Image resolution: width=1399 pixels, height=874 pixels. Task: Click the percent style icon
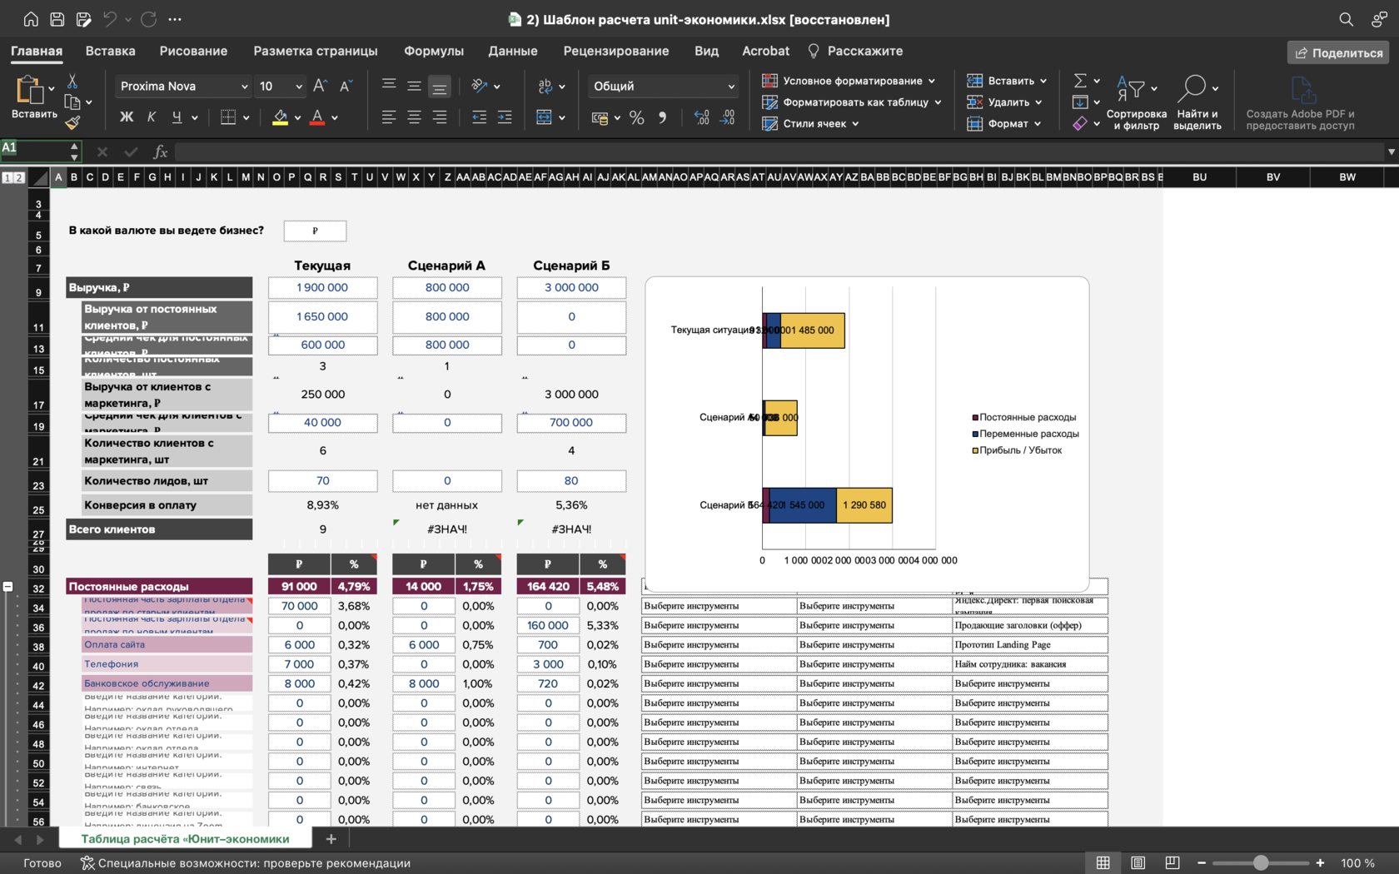637,117
